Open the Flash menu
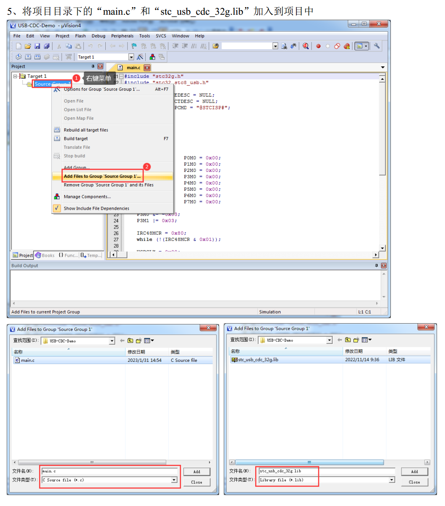Viewport: 445px width, 506px height. (81, 36)
